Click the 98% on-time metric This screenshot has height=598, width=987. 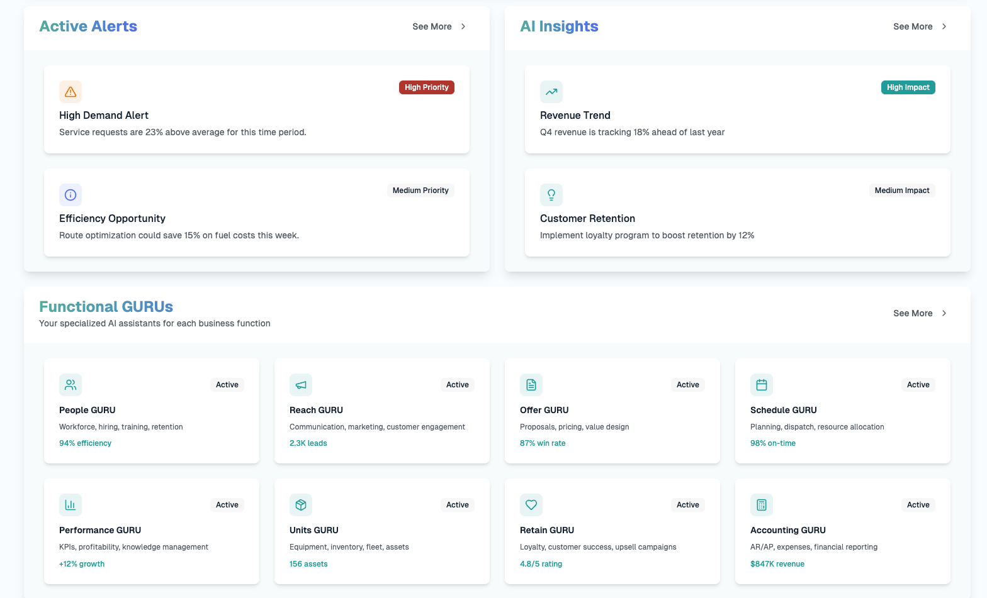(x=773, y=443)
